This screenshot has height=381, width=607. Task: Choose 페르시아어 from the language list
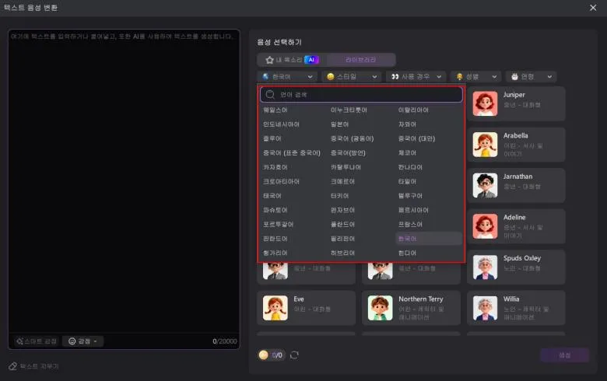(413, 211)
